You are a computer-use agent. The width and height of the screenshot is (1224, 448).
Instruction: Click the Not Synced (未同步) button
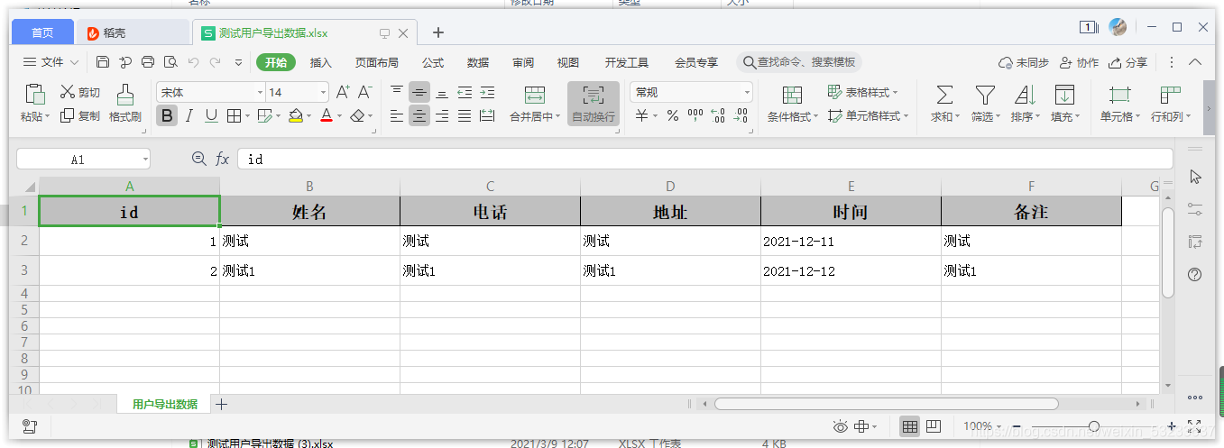point(1023,62)
